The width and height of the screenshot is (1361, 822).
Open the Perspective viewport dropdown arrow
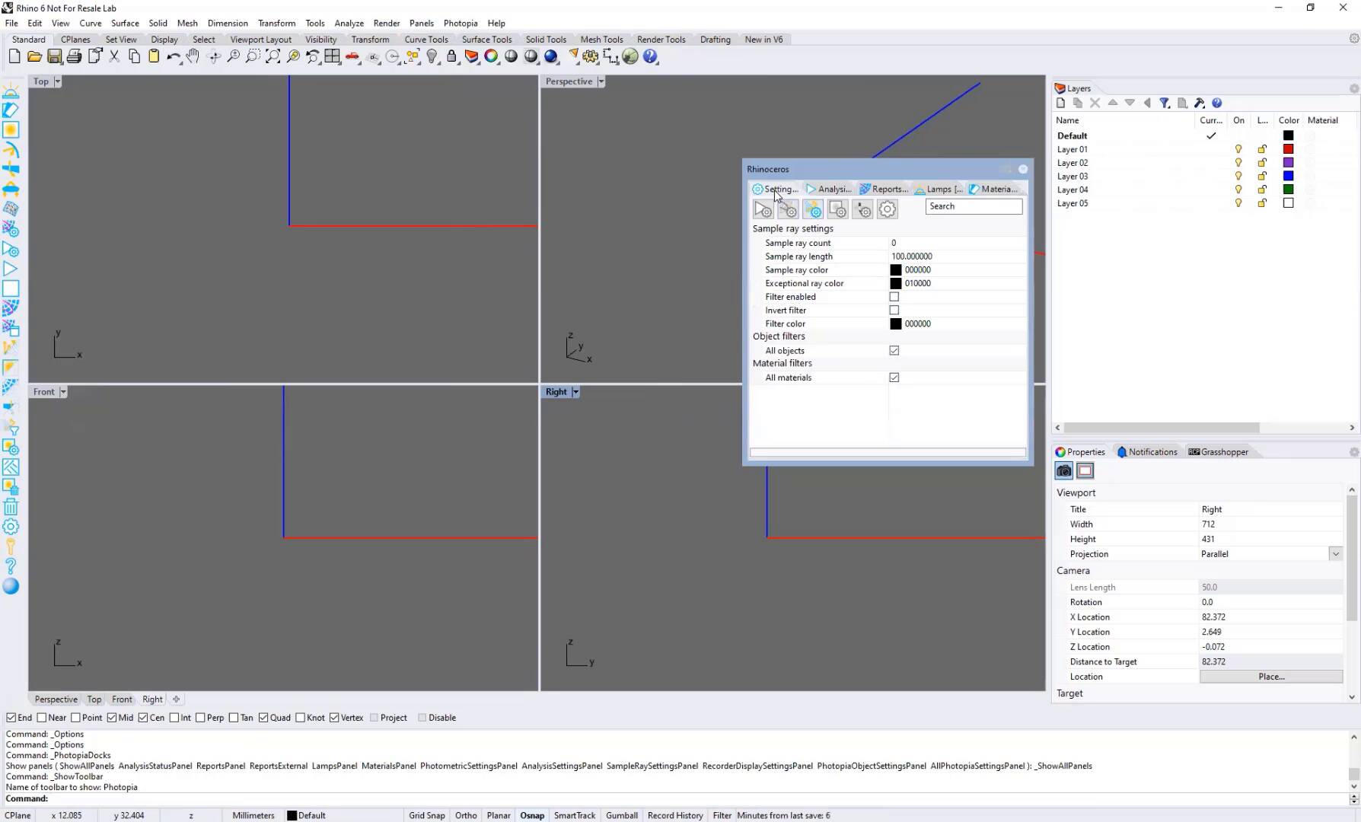(x=601, y=81)
